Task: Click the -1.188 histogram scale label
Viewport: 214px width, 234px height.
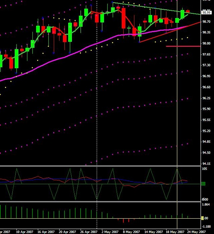Action: tap(206, 227)
